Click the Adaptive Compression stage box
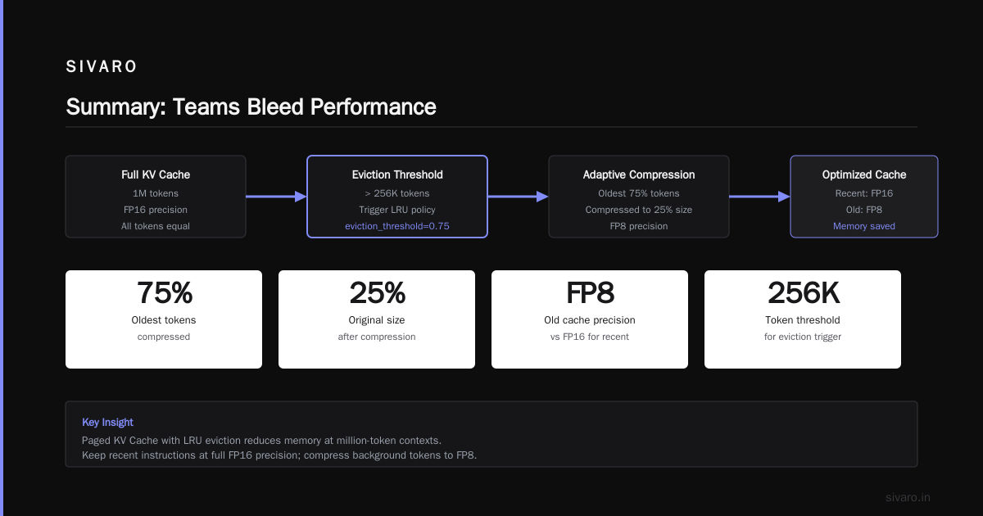983x516 pixels. click(x=639, y=197)
